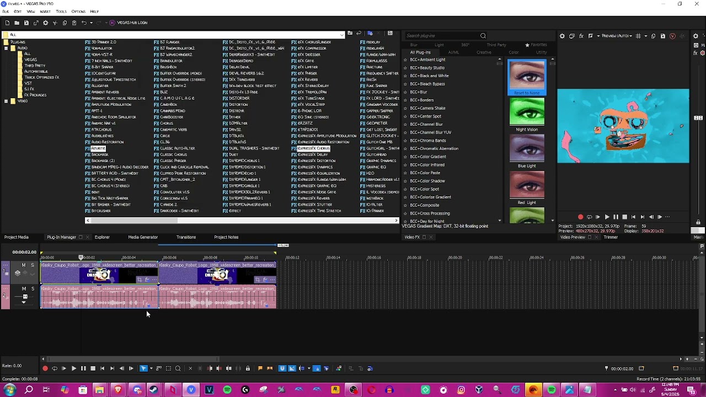Expand the Video tree node
The height and width of the screenshot is (397, 706).
[6, 101]
